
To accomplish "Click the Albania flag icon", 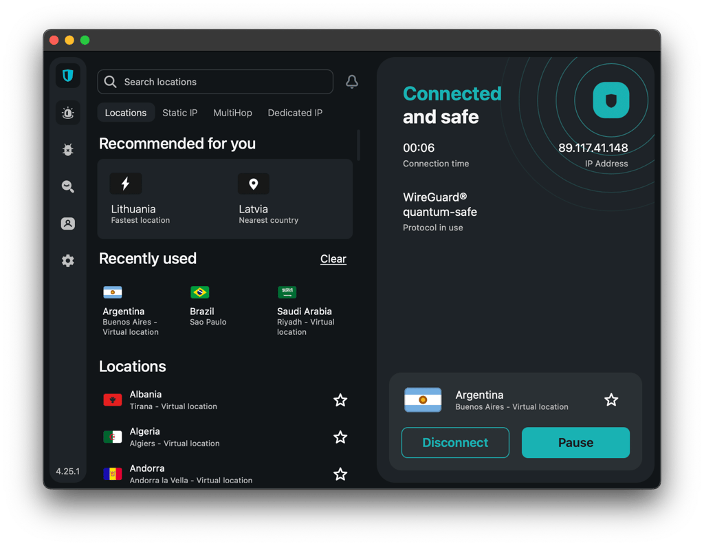I will tap(112, 400).
